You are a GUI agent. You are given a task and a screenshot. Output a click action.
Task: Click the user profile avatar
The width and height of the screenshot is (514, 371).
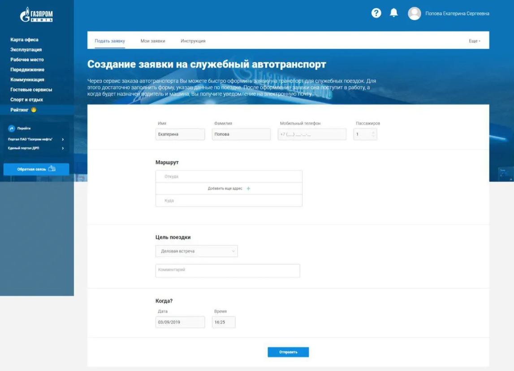tap(414, 13)
